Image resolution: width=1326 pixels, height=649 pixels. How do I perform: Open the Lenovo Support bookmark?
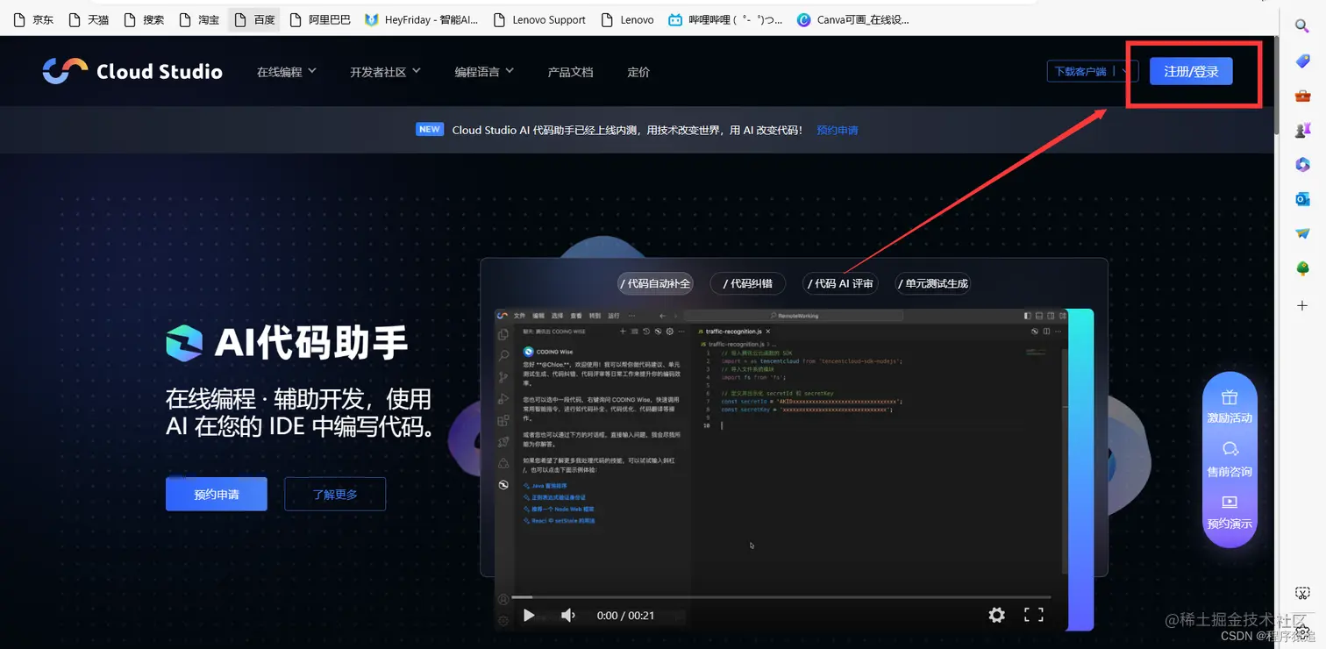pyautogui.click(x=539, y=19)
